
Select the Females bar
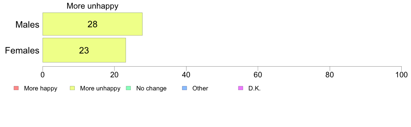pyautogui.click(x=84, y=50)
